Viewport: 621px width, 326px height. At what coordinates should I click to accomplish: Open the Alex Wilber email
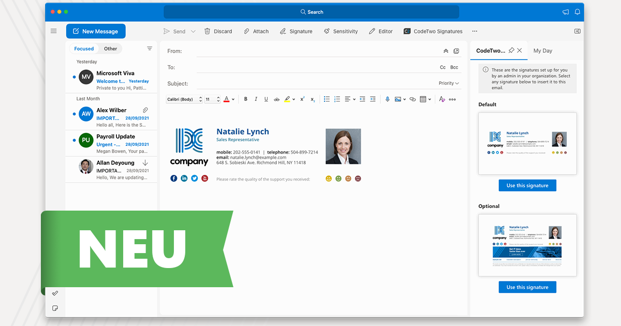[x=111, y=117]
